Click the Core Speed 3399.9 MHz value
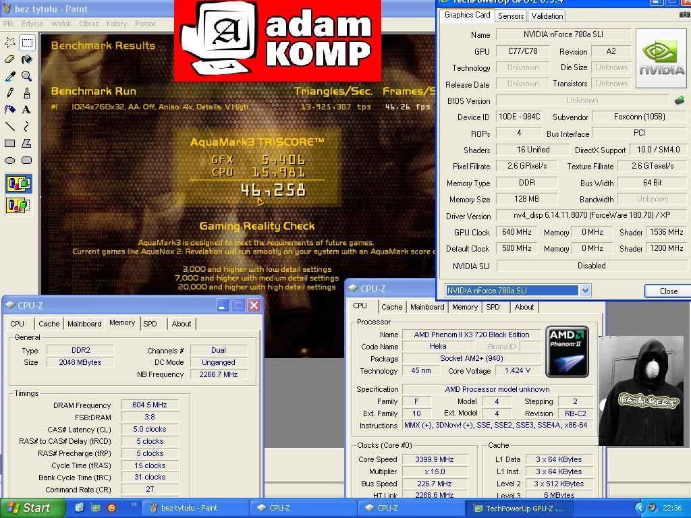This screenshot has height=518, width=691. (434, 459)
